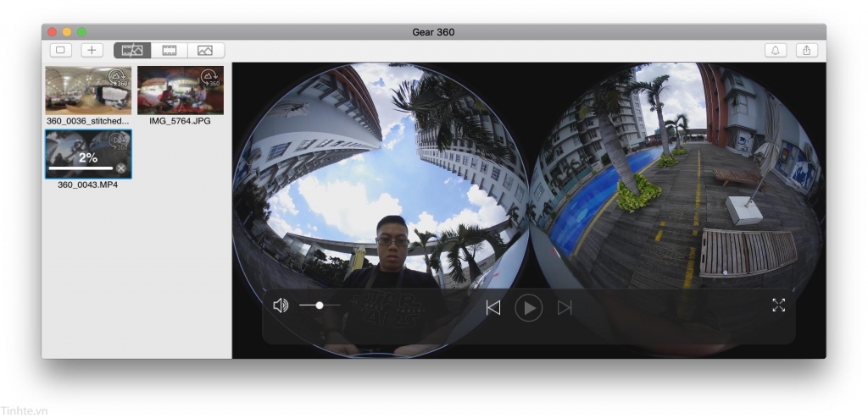Select the 360_0043.MP4 thumbnail
The height and width of the screenshot is (418, 868).
(88, 154)
